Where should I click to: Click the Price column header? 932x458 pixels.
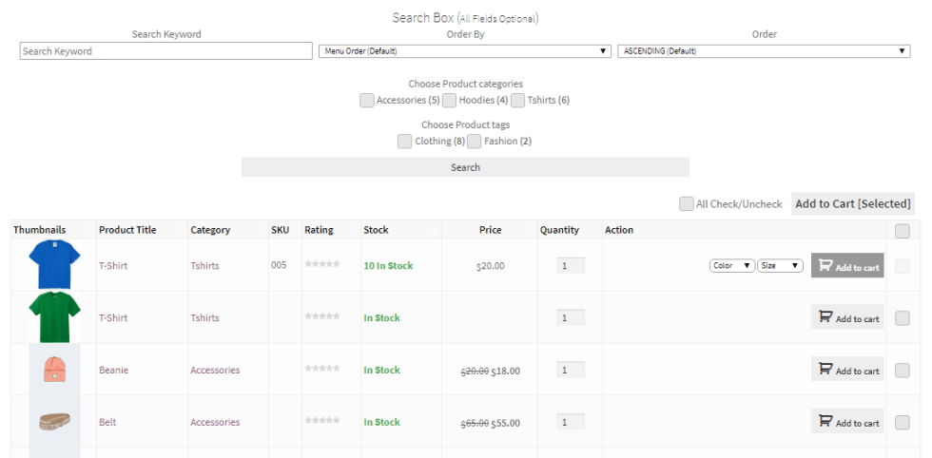point(491,230)
